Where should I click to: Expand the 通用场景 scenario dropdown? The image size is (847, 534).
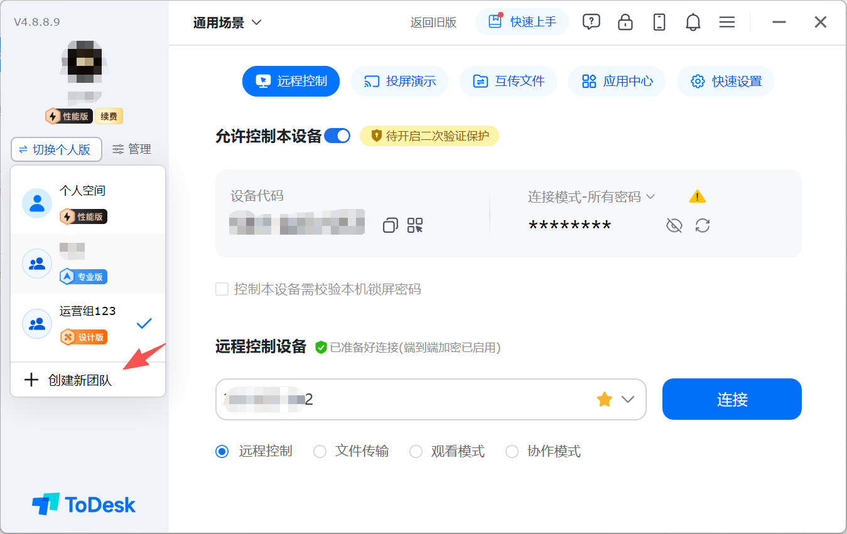coord(227,23)
